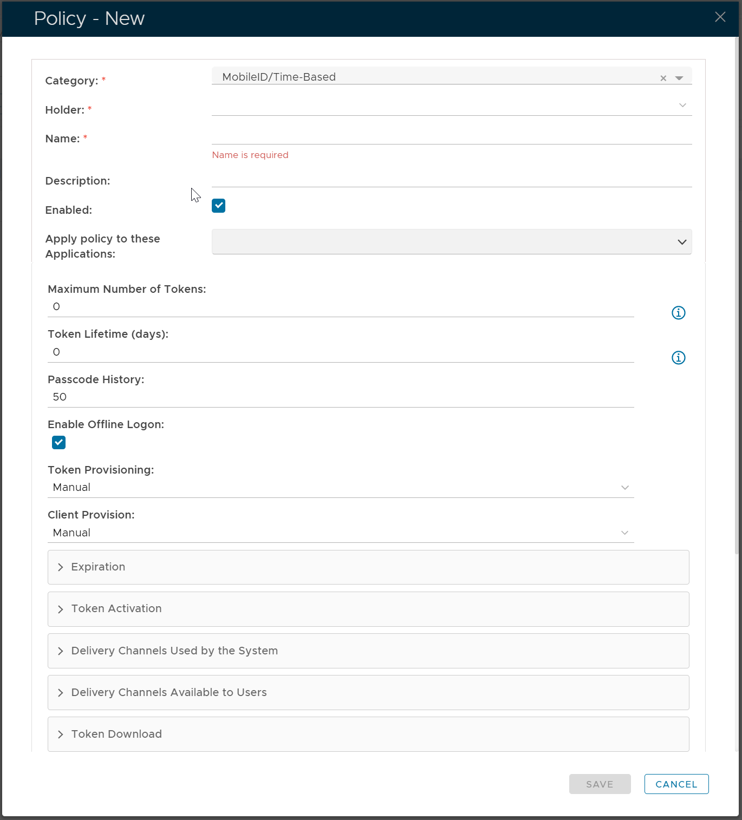Uncheck the Enabled checkbox
Image resolution: width=742 pixels, height=820 pixels.
coord(219,206)
